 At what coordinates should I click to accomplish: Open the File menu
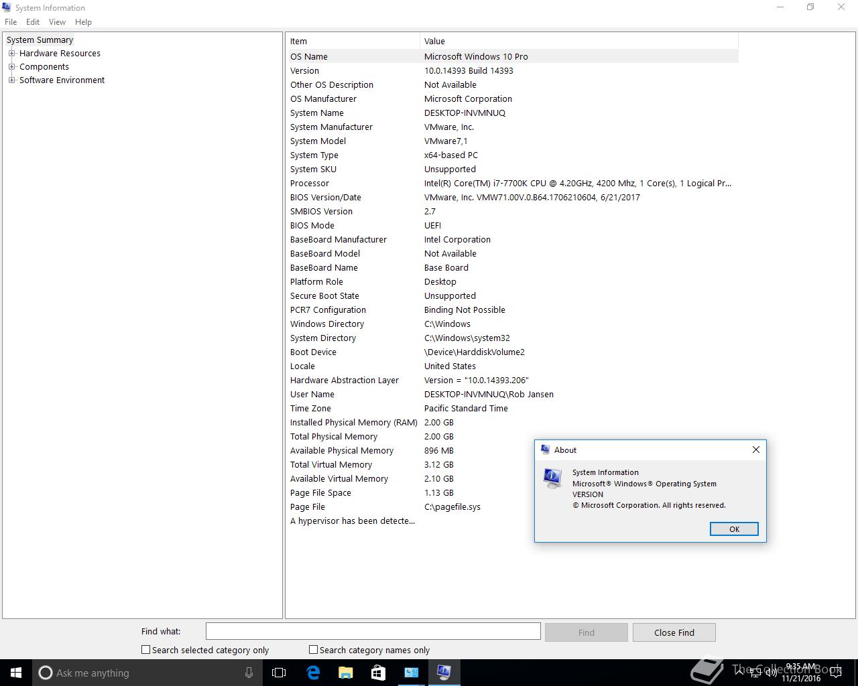(11, 21)
